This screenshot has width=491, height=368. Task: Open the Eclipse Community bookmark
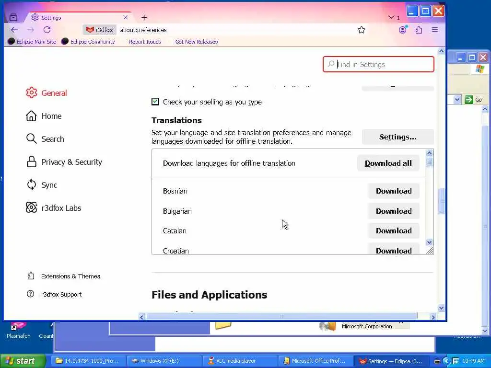pos(88,42)
